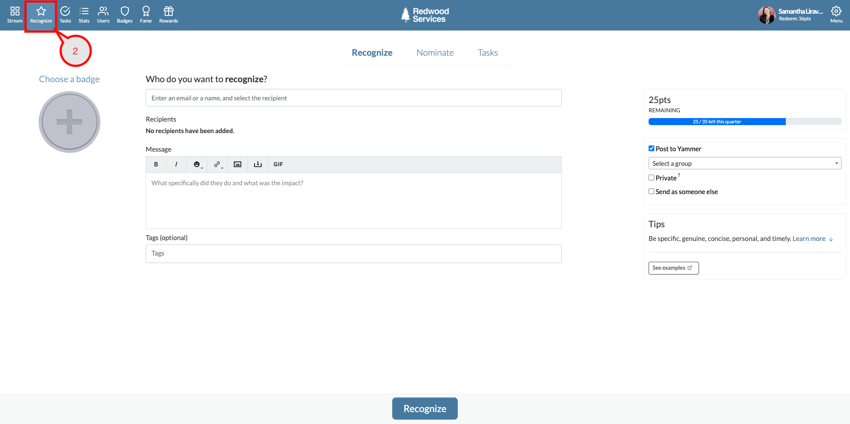Enable the Private checkbox
850x424 pixels.
(651, 178)
